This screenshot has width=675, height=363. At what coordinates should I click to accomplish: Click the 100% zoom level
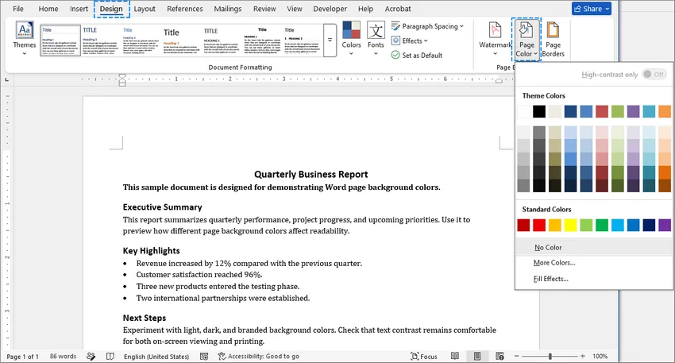click(600, 357)
